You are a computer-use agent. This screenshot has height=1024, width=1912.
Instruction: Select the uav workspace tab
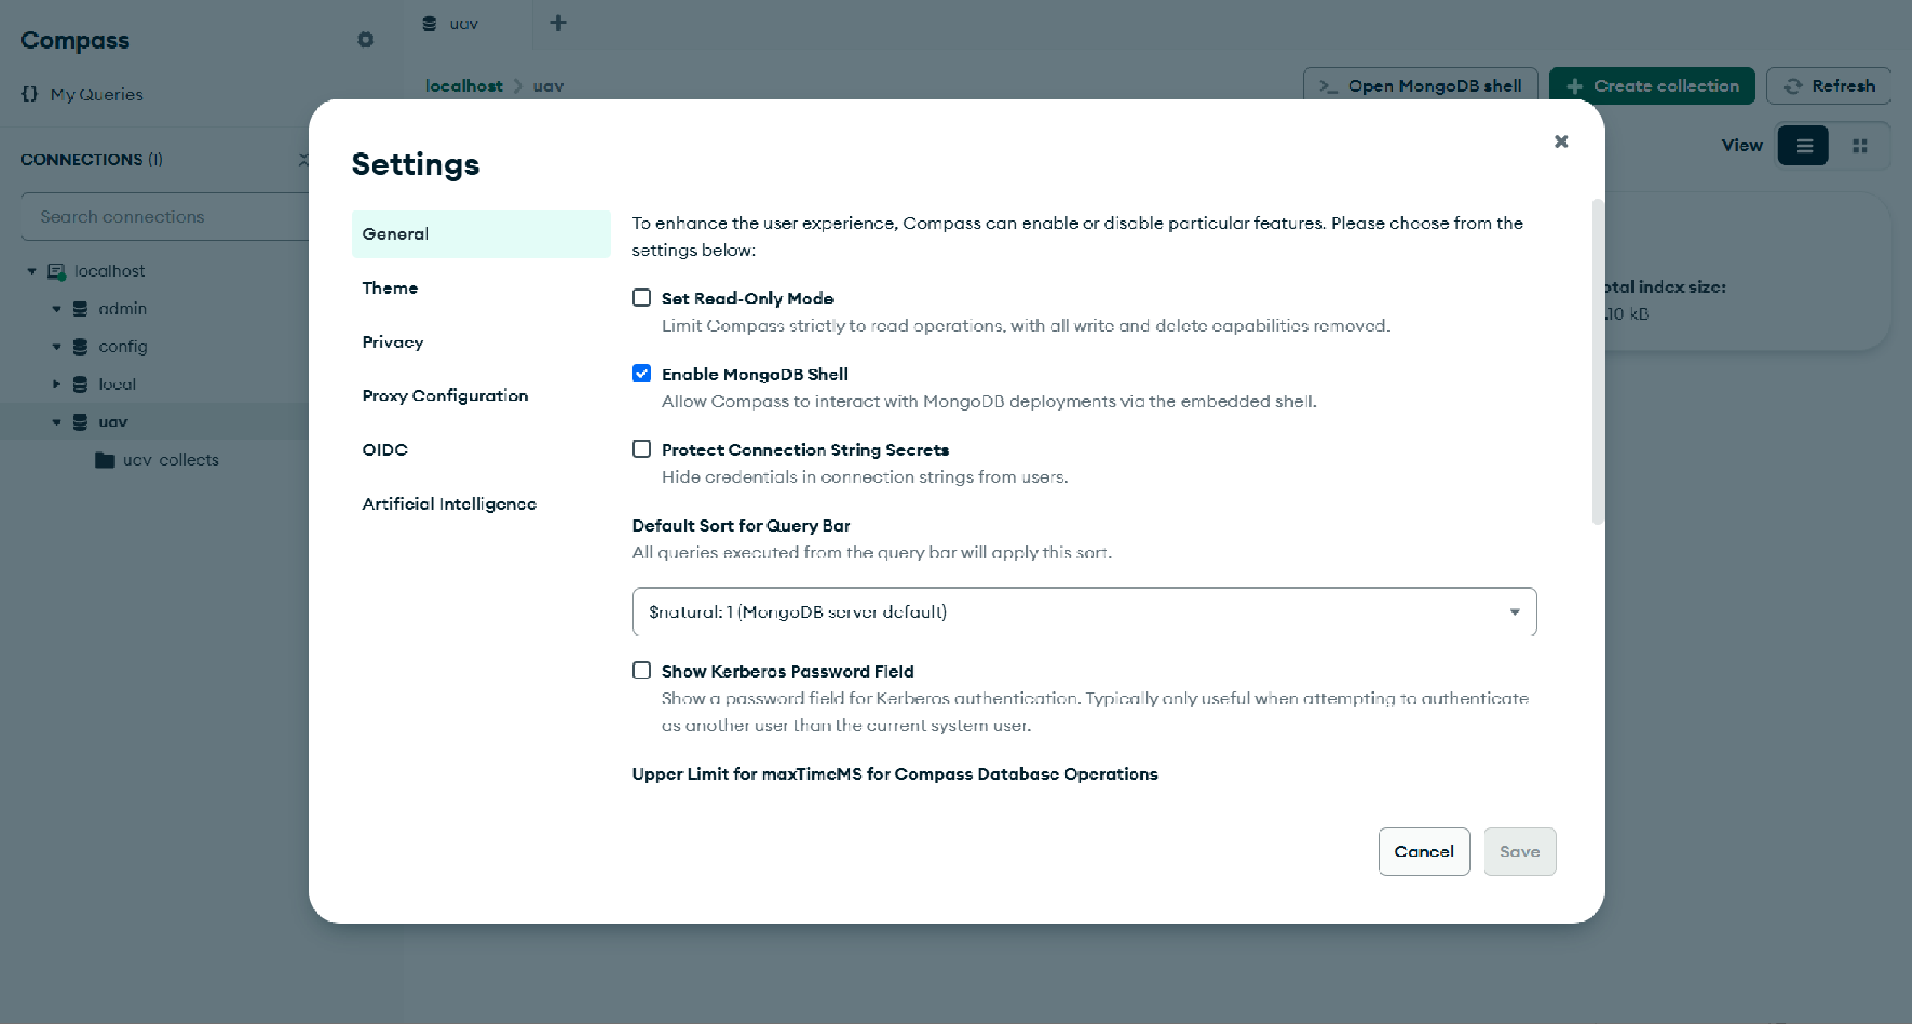click(467, 24)
